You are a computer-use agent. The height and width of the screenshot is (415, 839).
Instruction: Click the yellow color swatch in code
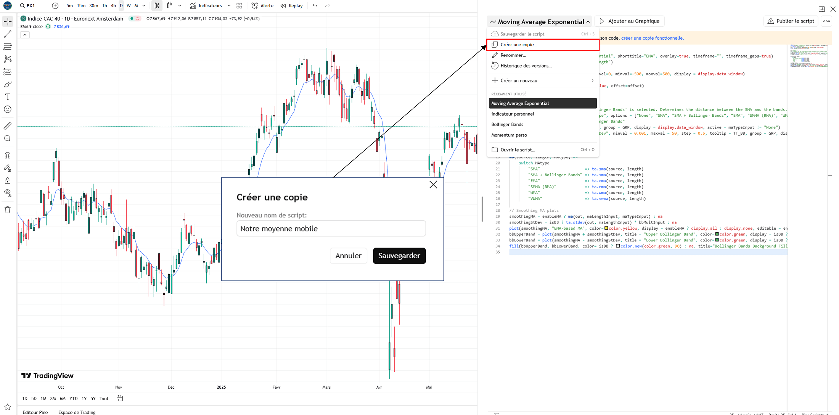[606, 228]
